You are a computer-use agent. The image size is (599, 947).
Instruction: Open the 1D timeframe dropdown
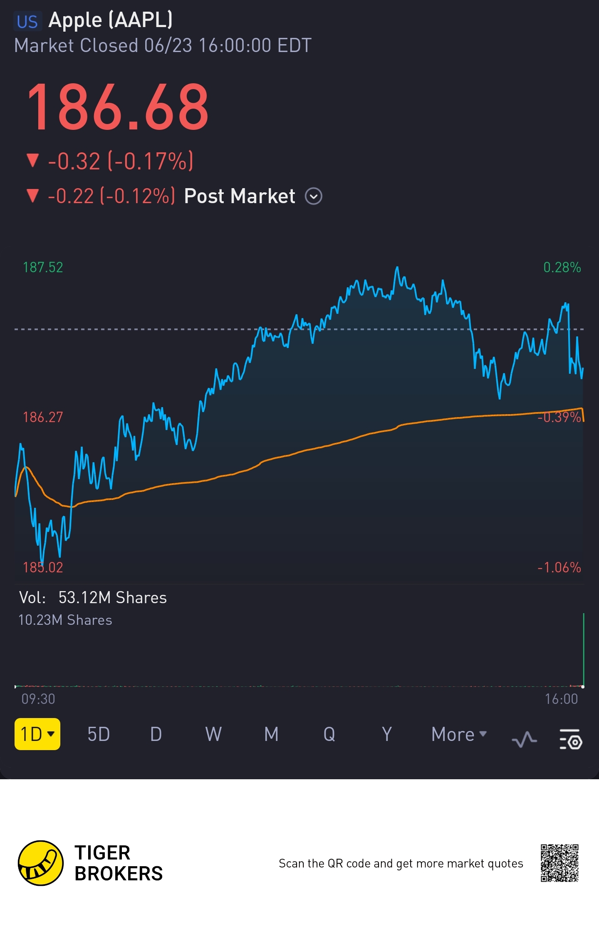(37, 734)
